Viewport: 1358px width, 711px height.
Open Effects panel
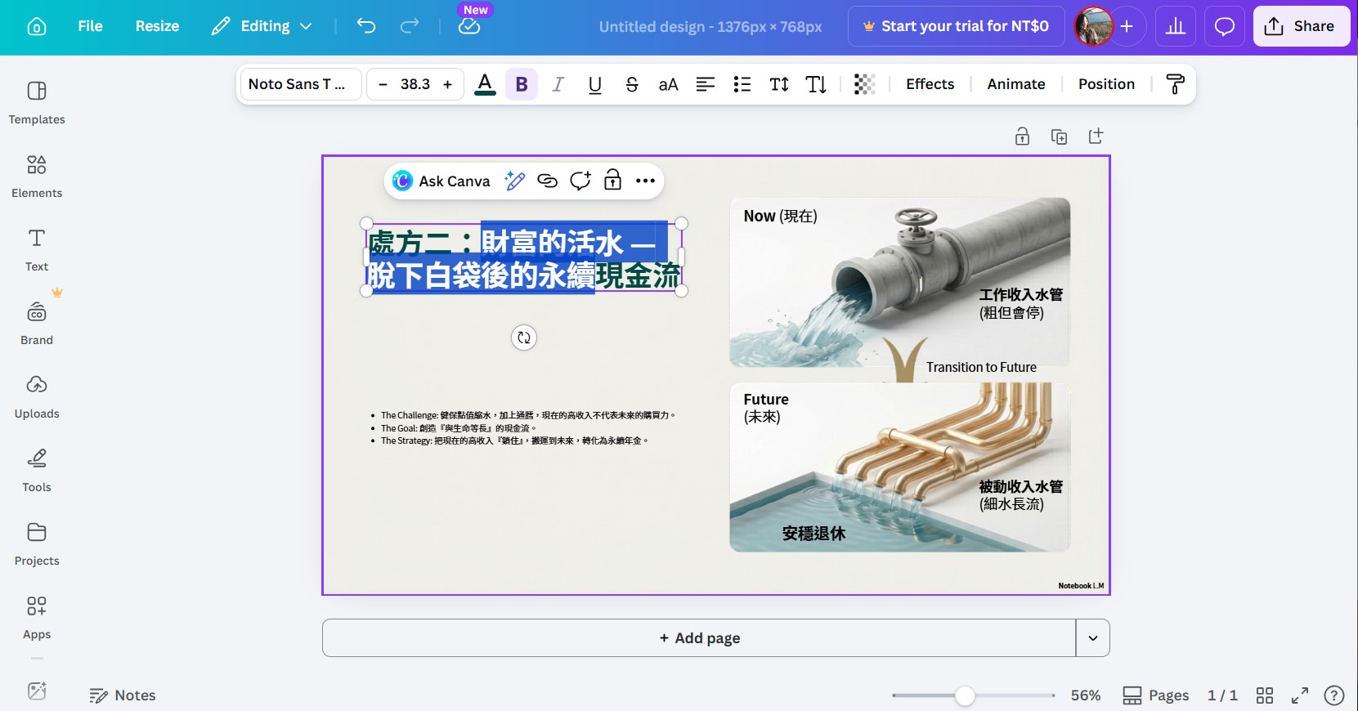pos(930,84)
